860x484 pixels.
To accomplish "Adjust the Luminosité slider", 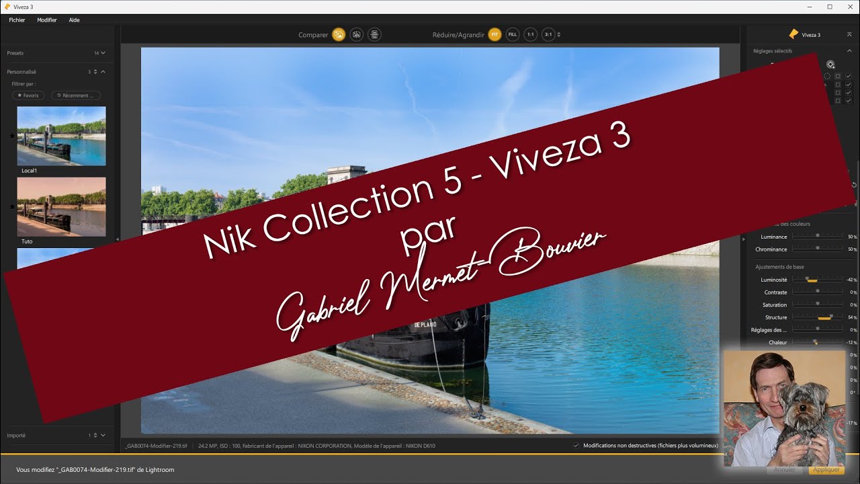I will point(818,280).
